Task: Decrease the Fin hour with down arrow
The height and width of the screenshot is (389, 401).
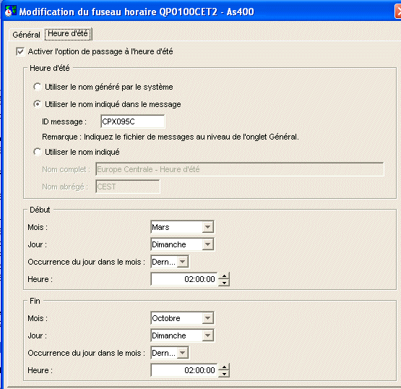Action: [x=224, y=374]
